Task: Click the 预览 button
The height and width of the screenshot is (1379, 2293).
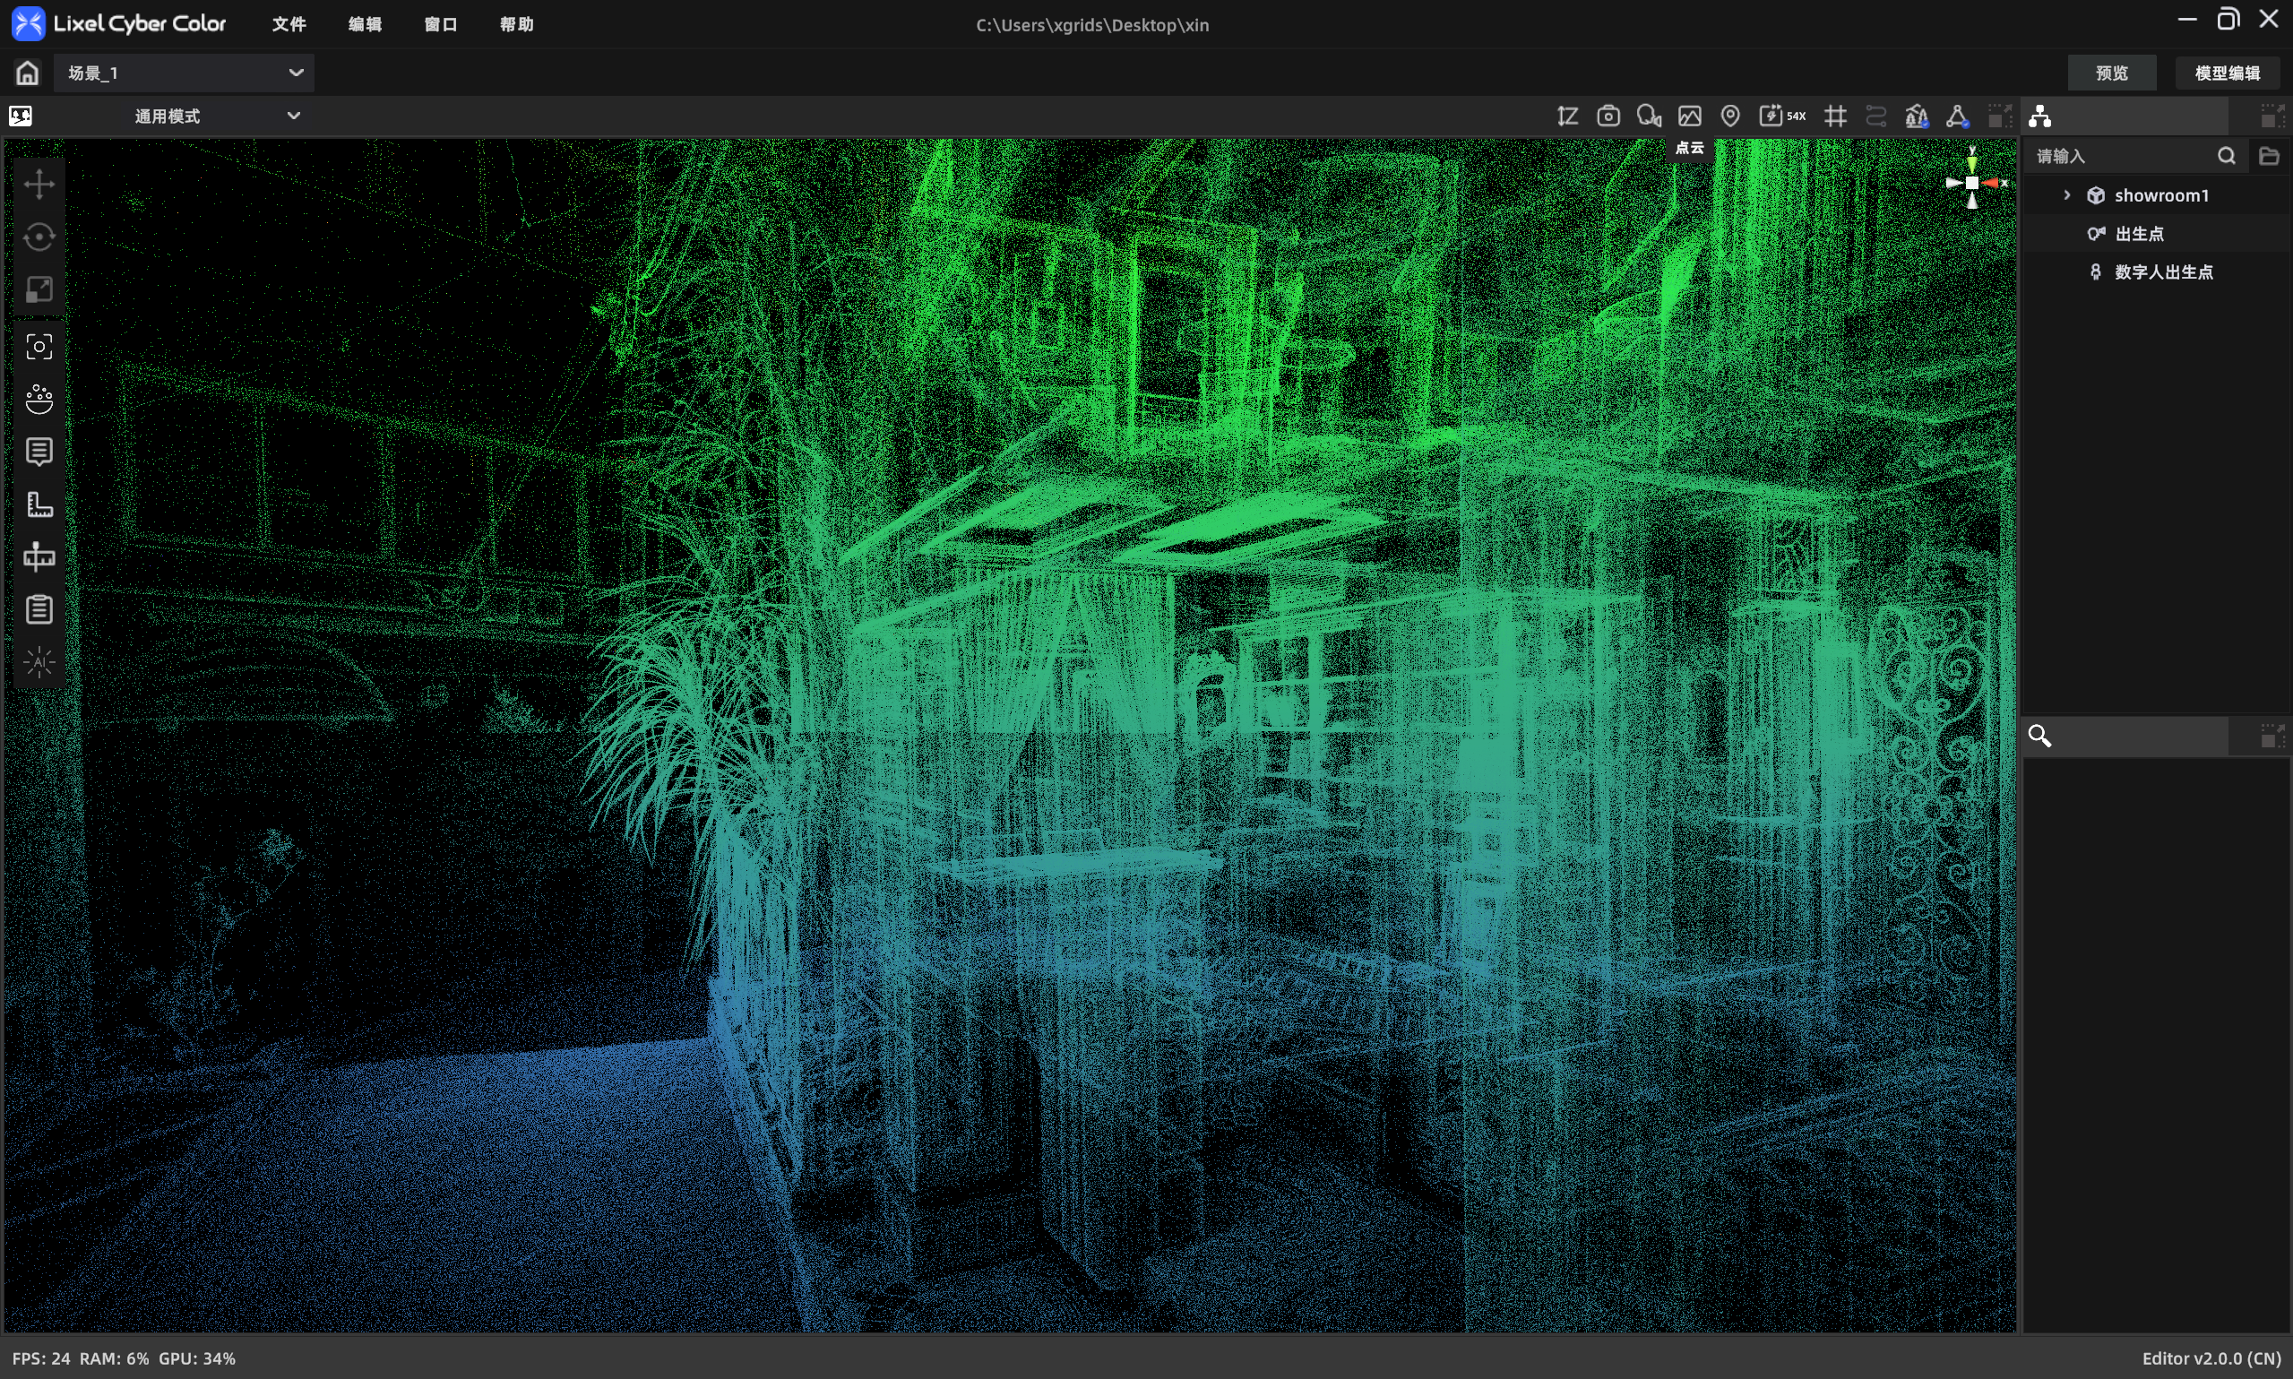Action: click(2112, 73)
